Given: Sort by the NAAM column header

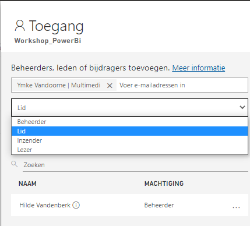Looking at the screenshot, I should pos(27,183).
